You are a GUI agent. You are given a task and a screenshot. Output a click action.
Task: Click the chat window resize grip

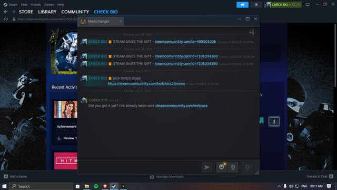point(257,173)
